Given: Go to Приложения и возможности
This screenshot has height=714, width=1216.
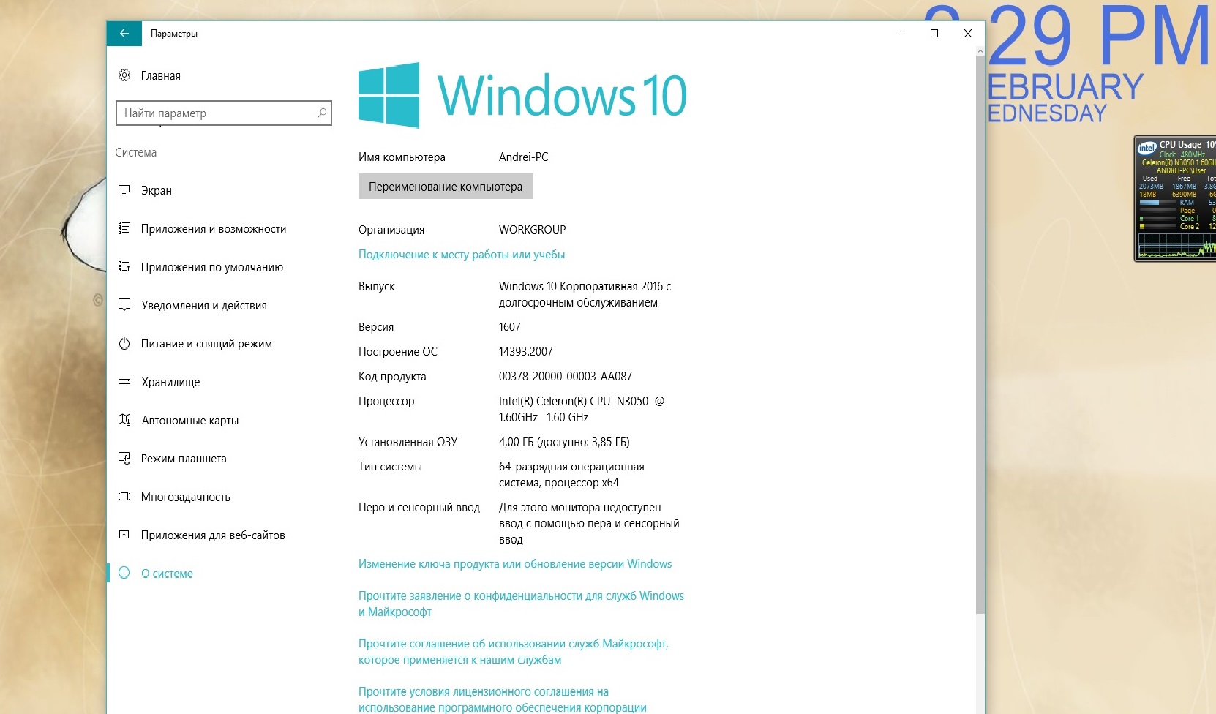Looking at the screenshot, I should point(214,229).
